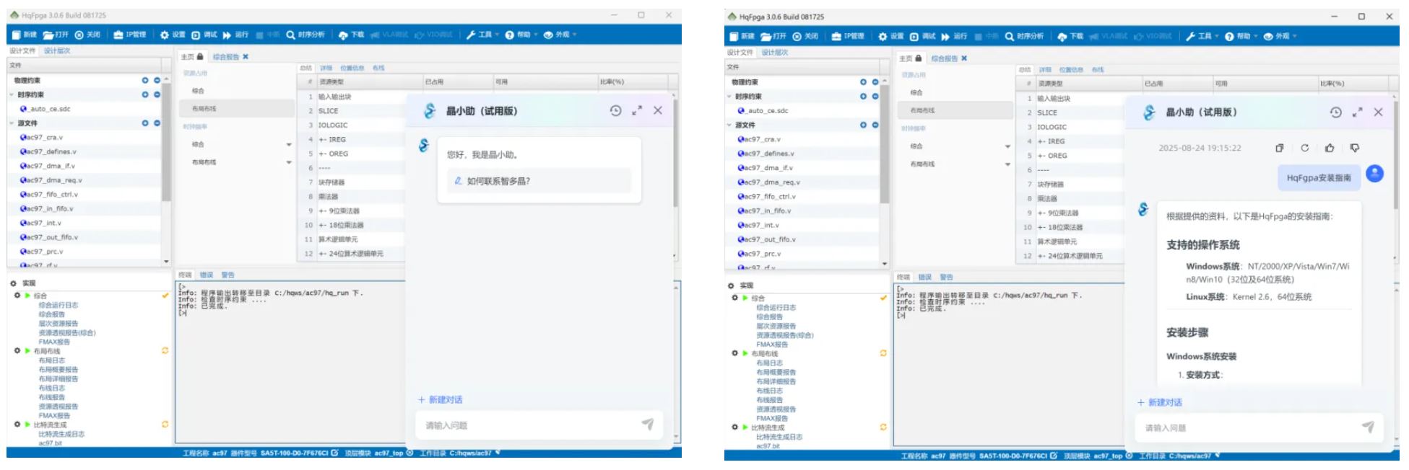This screenshot has width=1409, height=470.
Task: Copy the chat message using copy icon
Action: (x=1279, y=148)
